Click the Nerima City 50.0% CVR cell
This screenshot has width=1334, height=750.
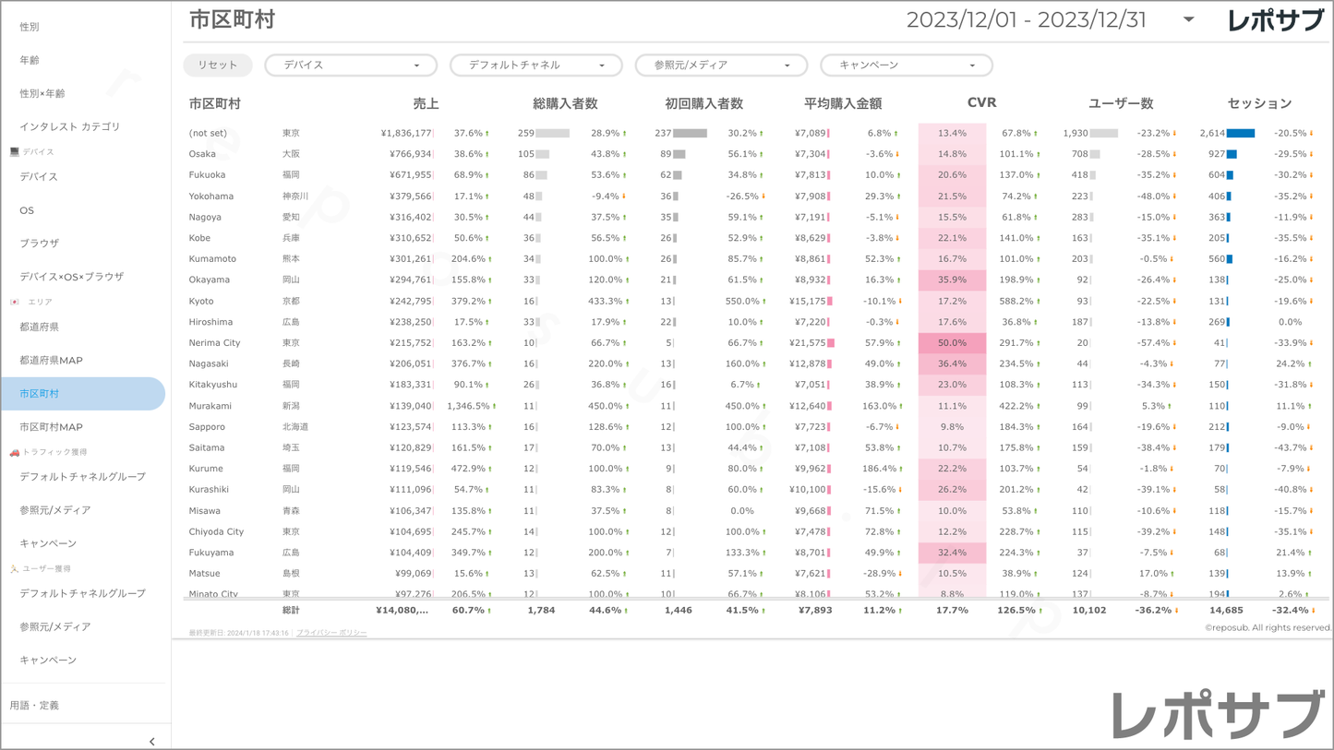(x=952, y=343)
